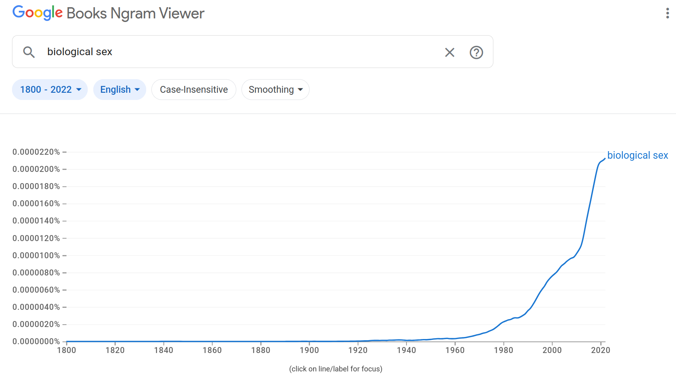The height and width of the screenshot is (385, 676).
Task: Click the 0.0000100% y-axis label
Action: pyautogui.click(x=36, y=255)
